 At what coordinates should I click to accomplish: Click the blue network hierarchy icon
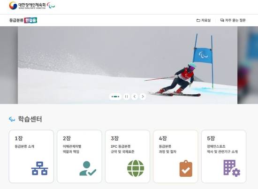click(x=40, y=168)
